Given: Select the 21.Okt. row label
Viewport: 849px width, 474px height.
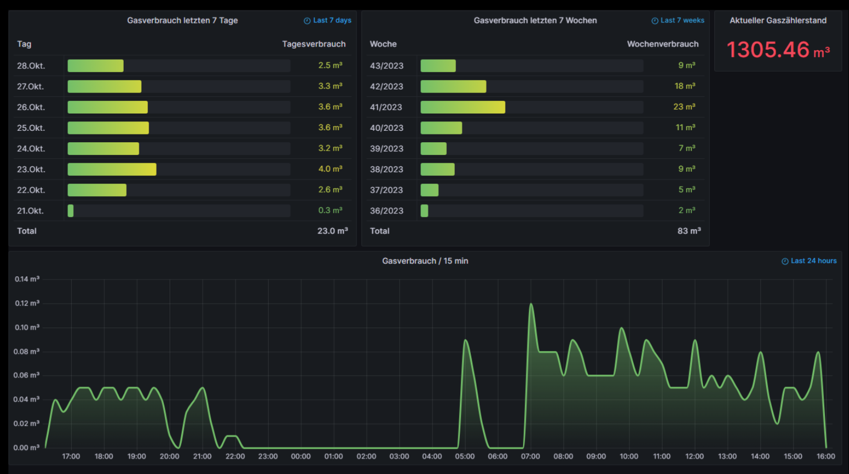Looking at the screenshot, I should [30, 211].
